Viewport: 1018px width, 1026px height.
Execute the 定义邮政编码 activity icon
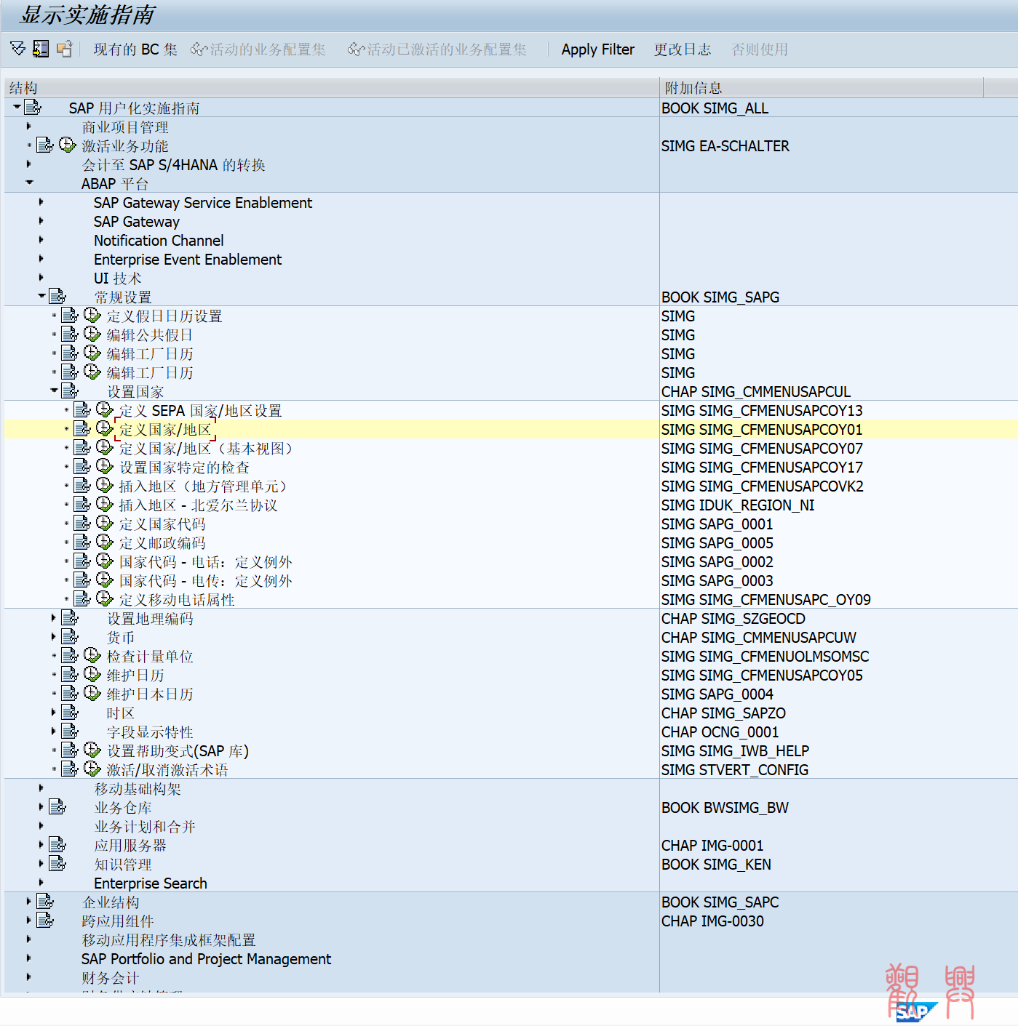pyautogui.click(x=105, y=542)
